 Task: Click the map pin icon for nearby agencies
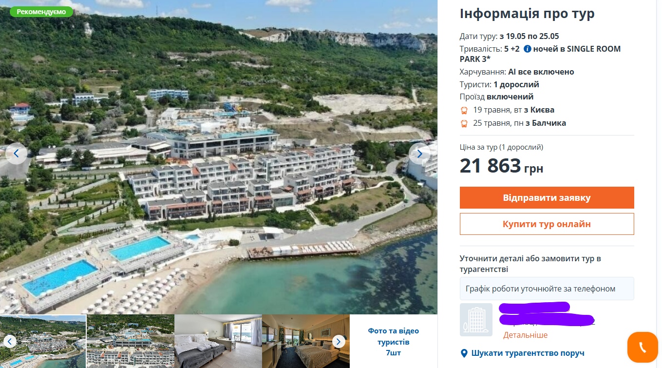(x=464, y=353)
